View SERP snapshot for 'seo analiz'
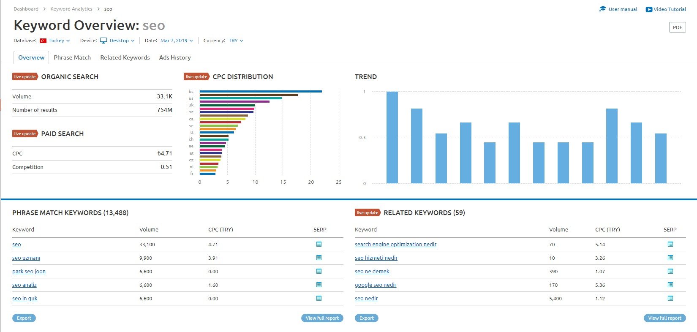The width and height of the screenshot is (697, 332). [319, 285]
